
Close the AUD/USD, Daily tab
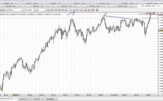click(160, 6)
